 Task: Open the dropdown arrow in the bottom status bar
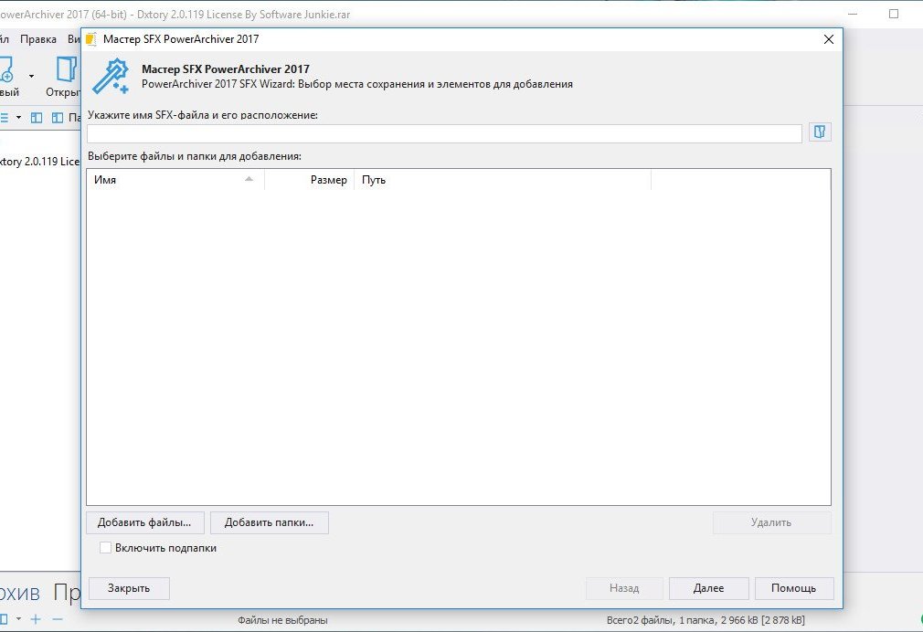(x=18, y=619)
